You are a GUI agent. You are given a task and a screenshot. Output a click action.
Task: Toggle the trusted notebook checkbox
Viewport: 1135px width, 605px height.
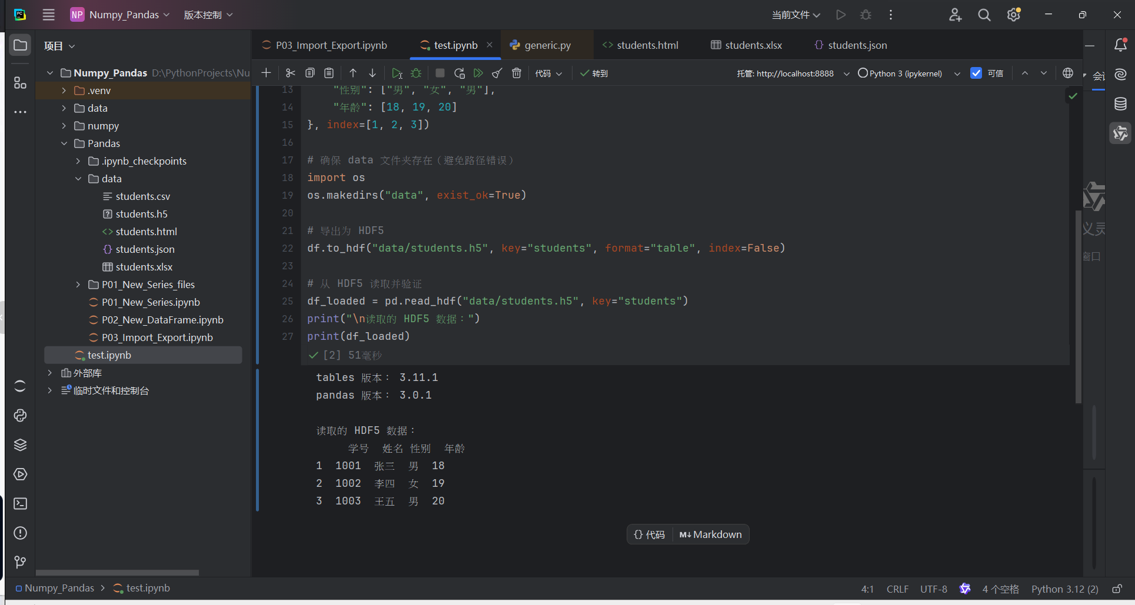[976, 73]
